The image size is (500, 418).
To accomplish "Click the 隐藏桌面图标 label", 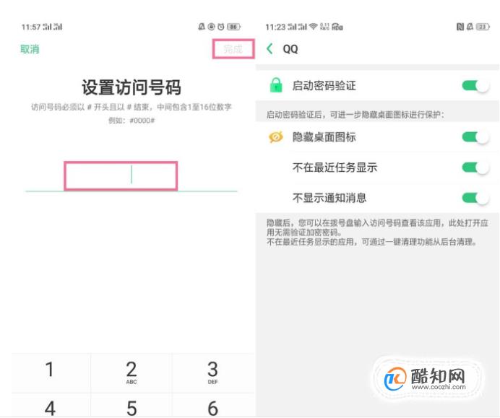I will coord(324,137).
